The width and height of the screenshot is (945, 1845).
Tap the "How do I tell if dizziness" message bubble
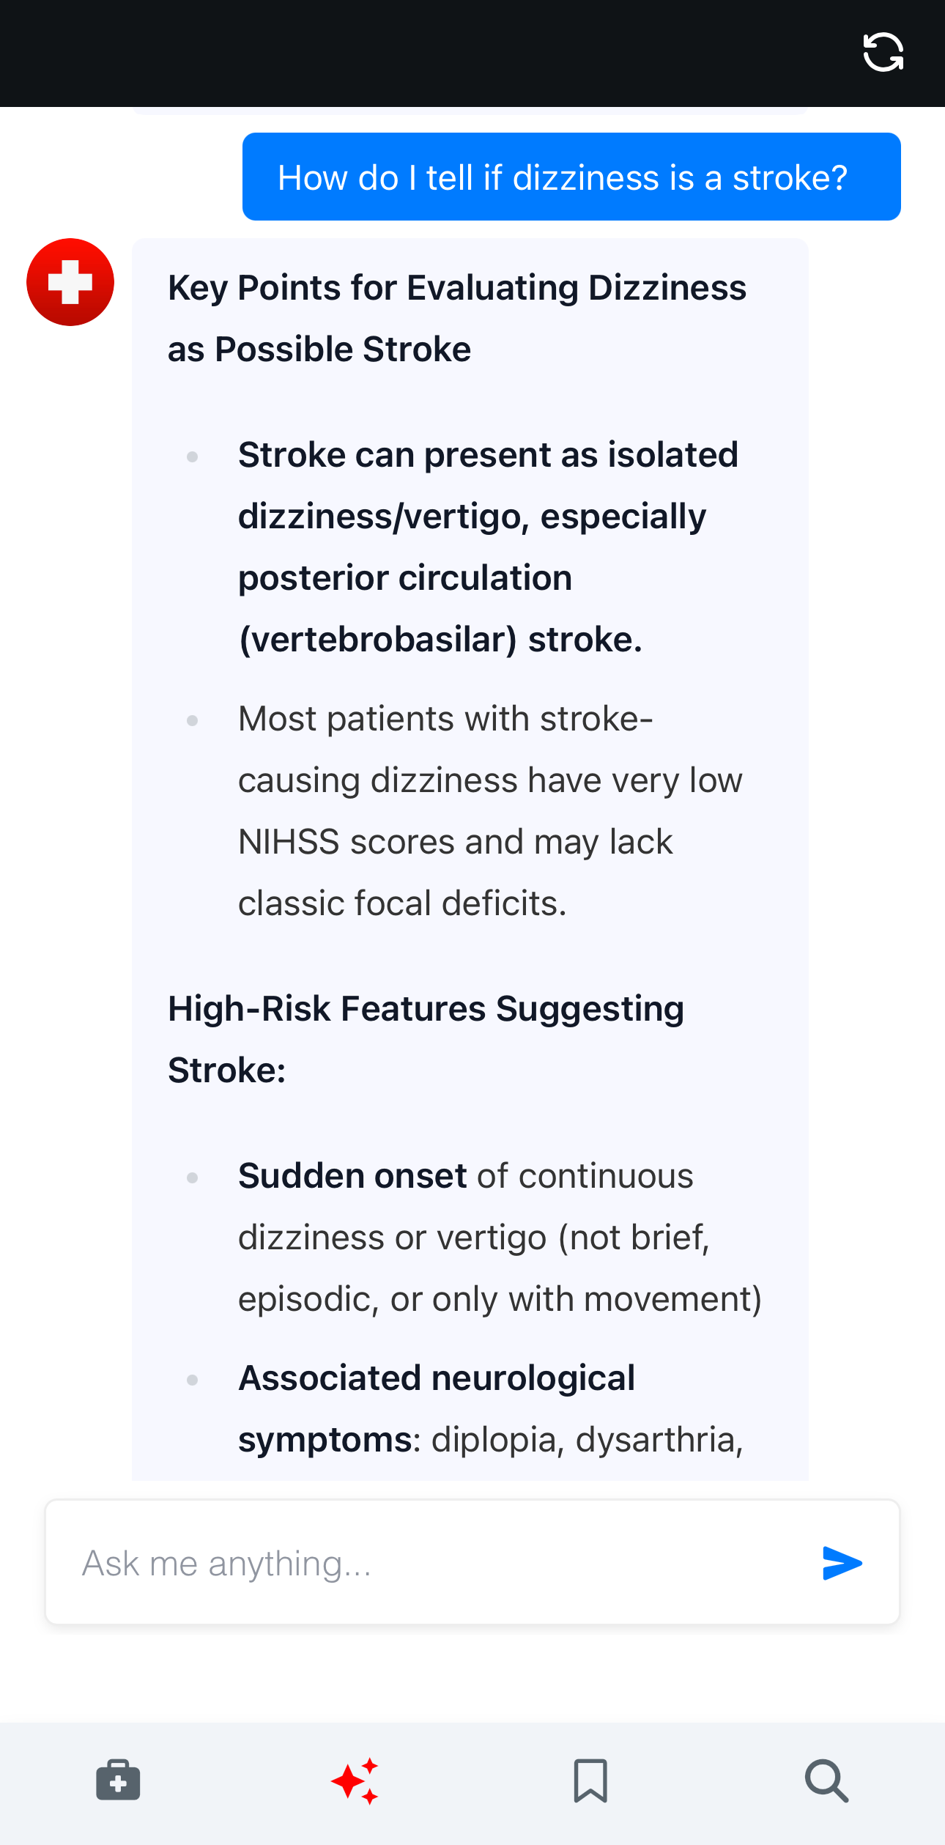tap(571, 177)
